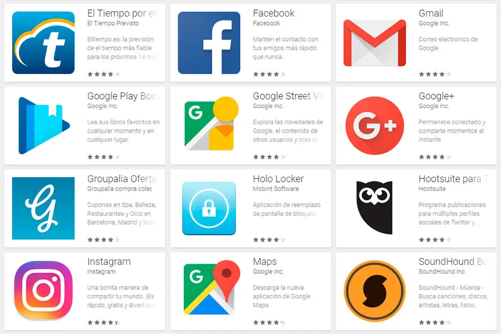Click the Maps app description text

coord(282,296)
